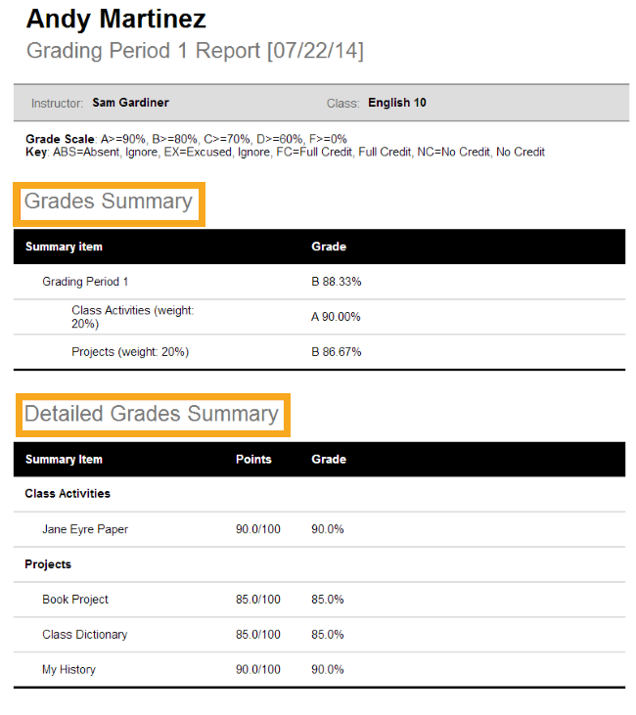This screenshot has height=715, width=636.
Task: Click the Key abbreviations line
Action: pos(285,152)
